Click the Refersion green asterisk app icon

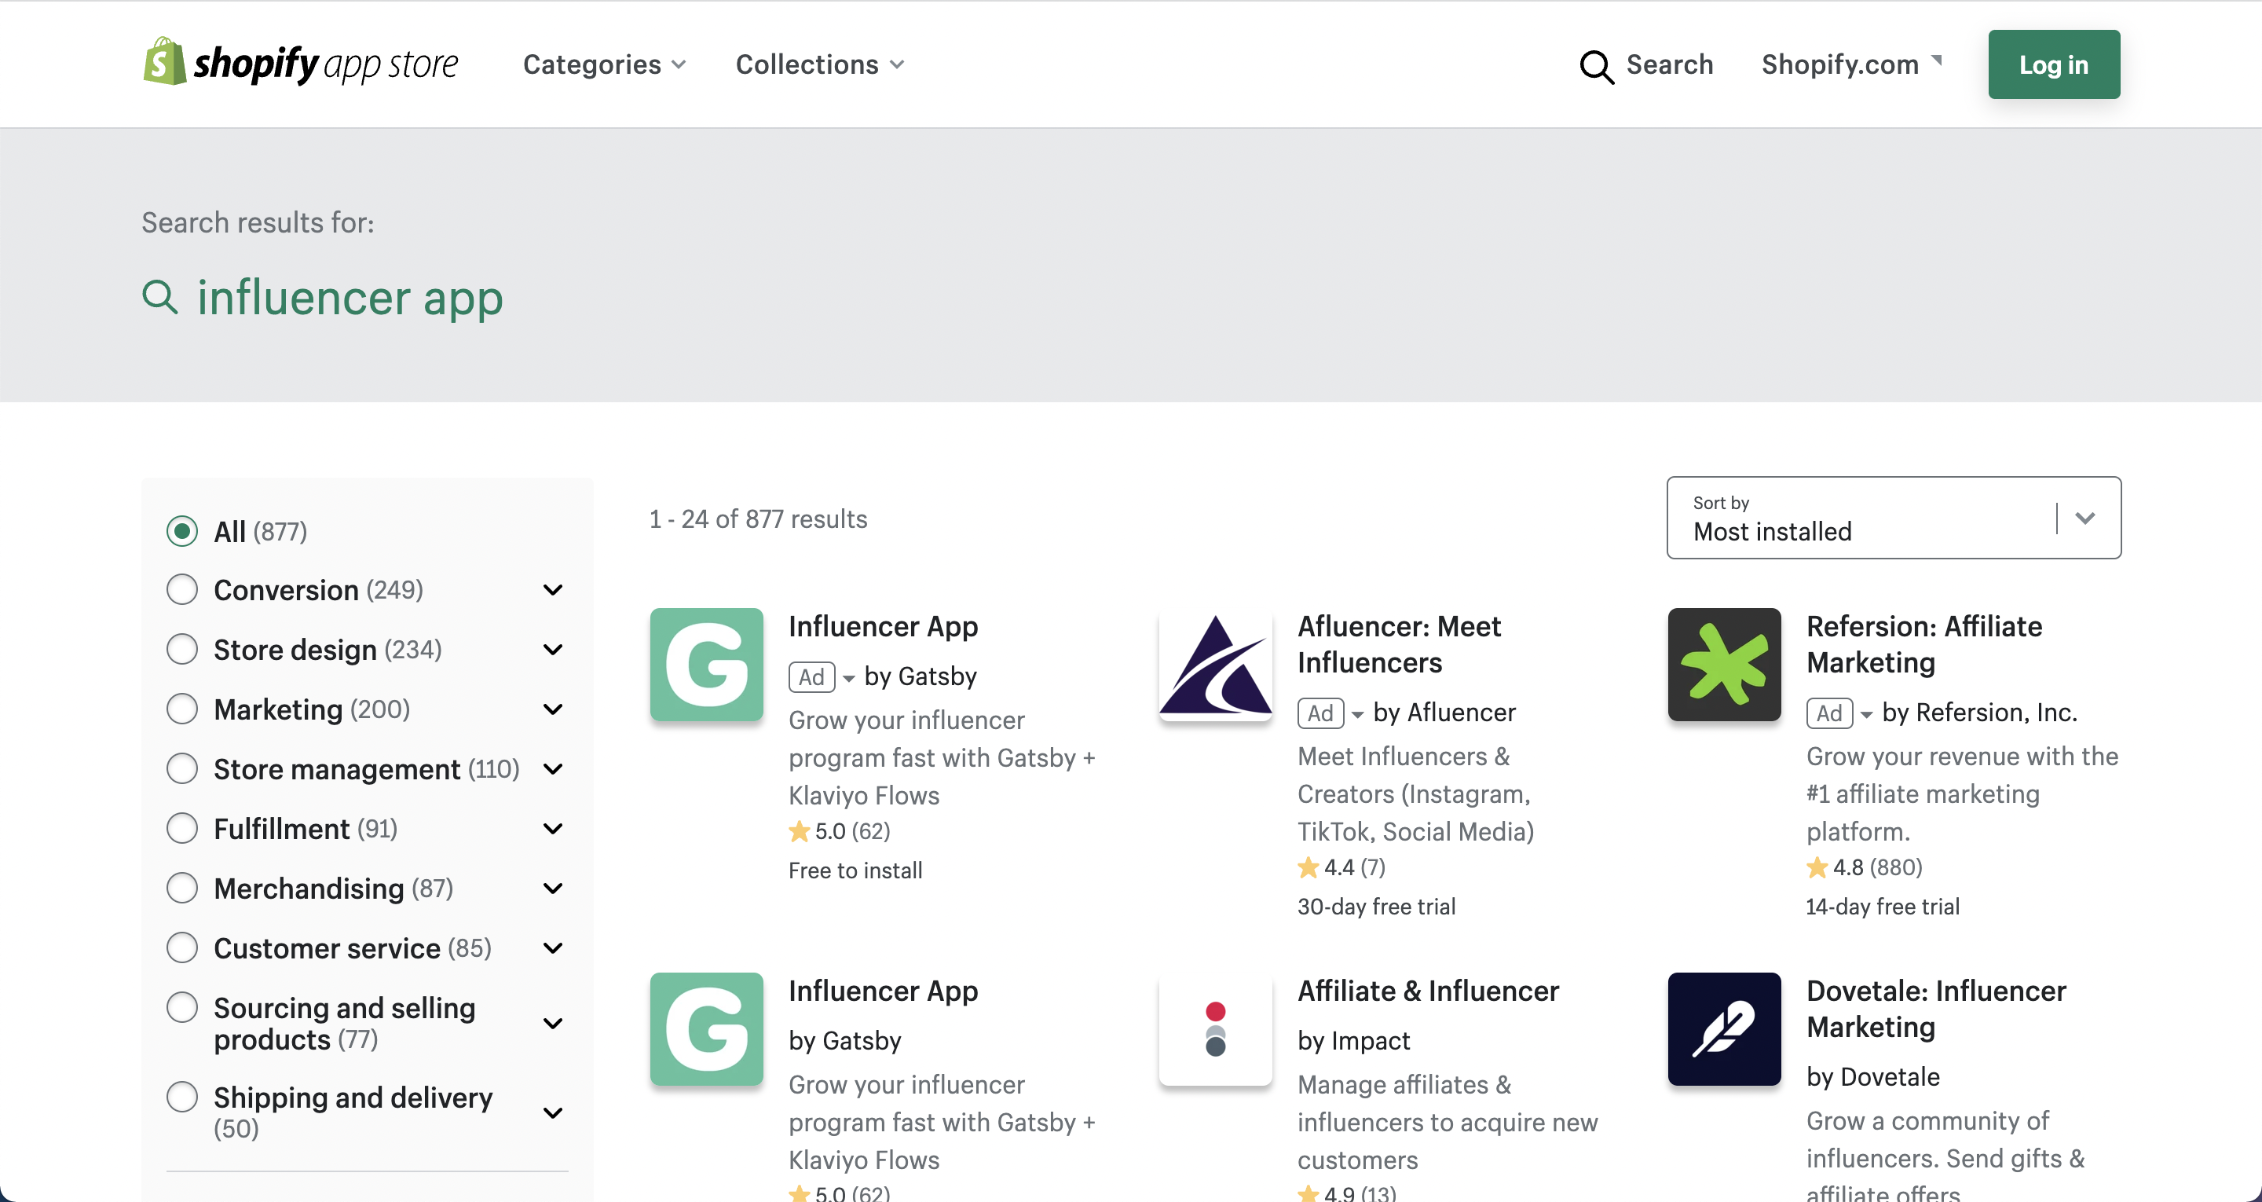coord(1724,665)
